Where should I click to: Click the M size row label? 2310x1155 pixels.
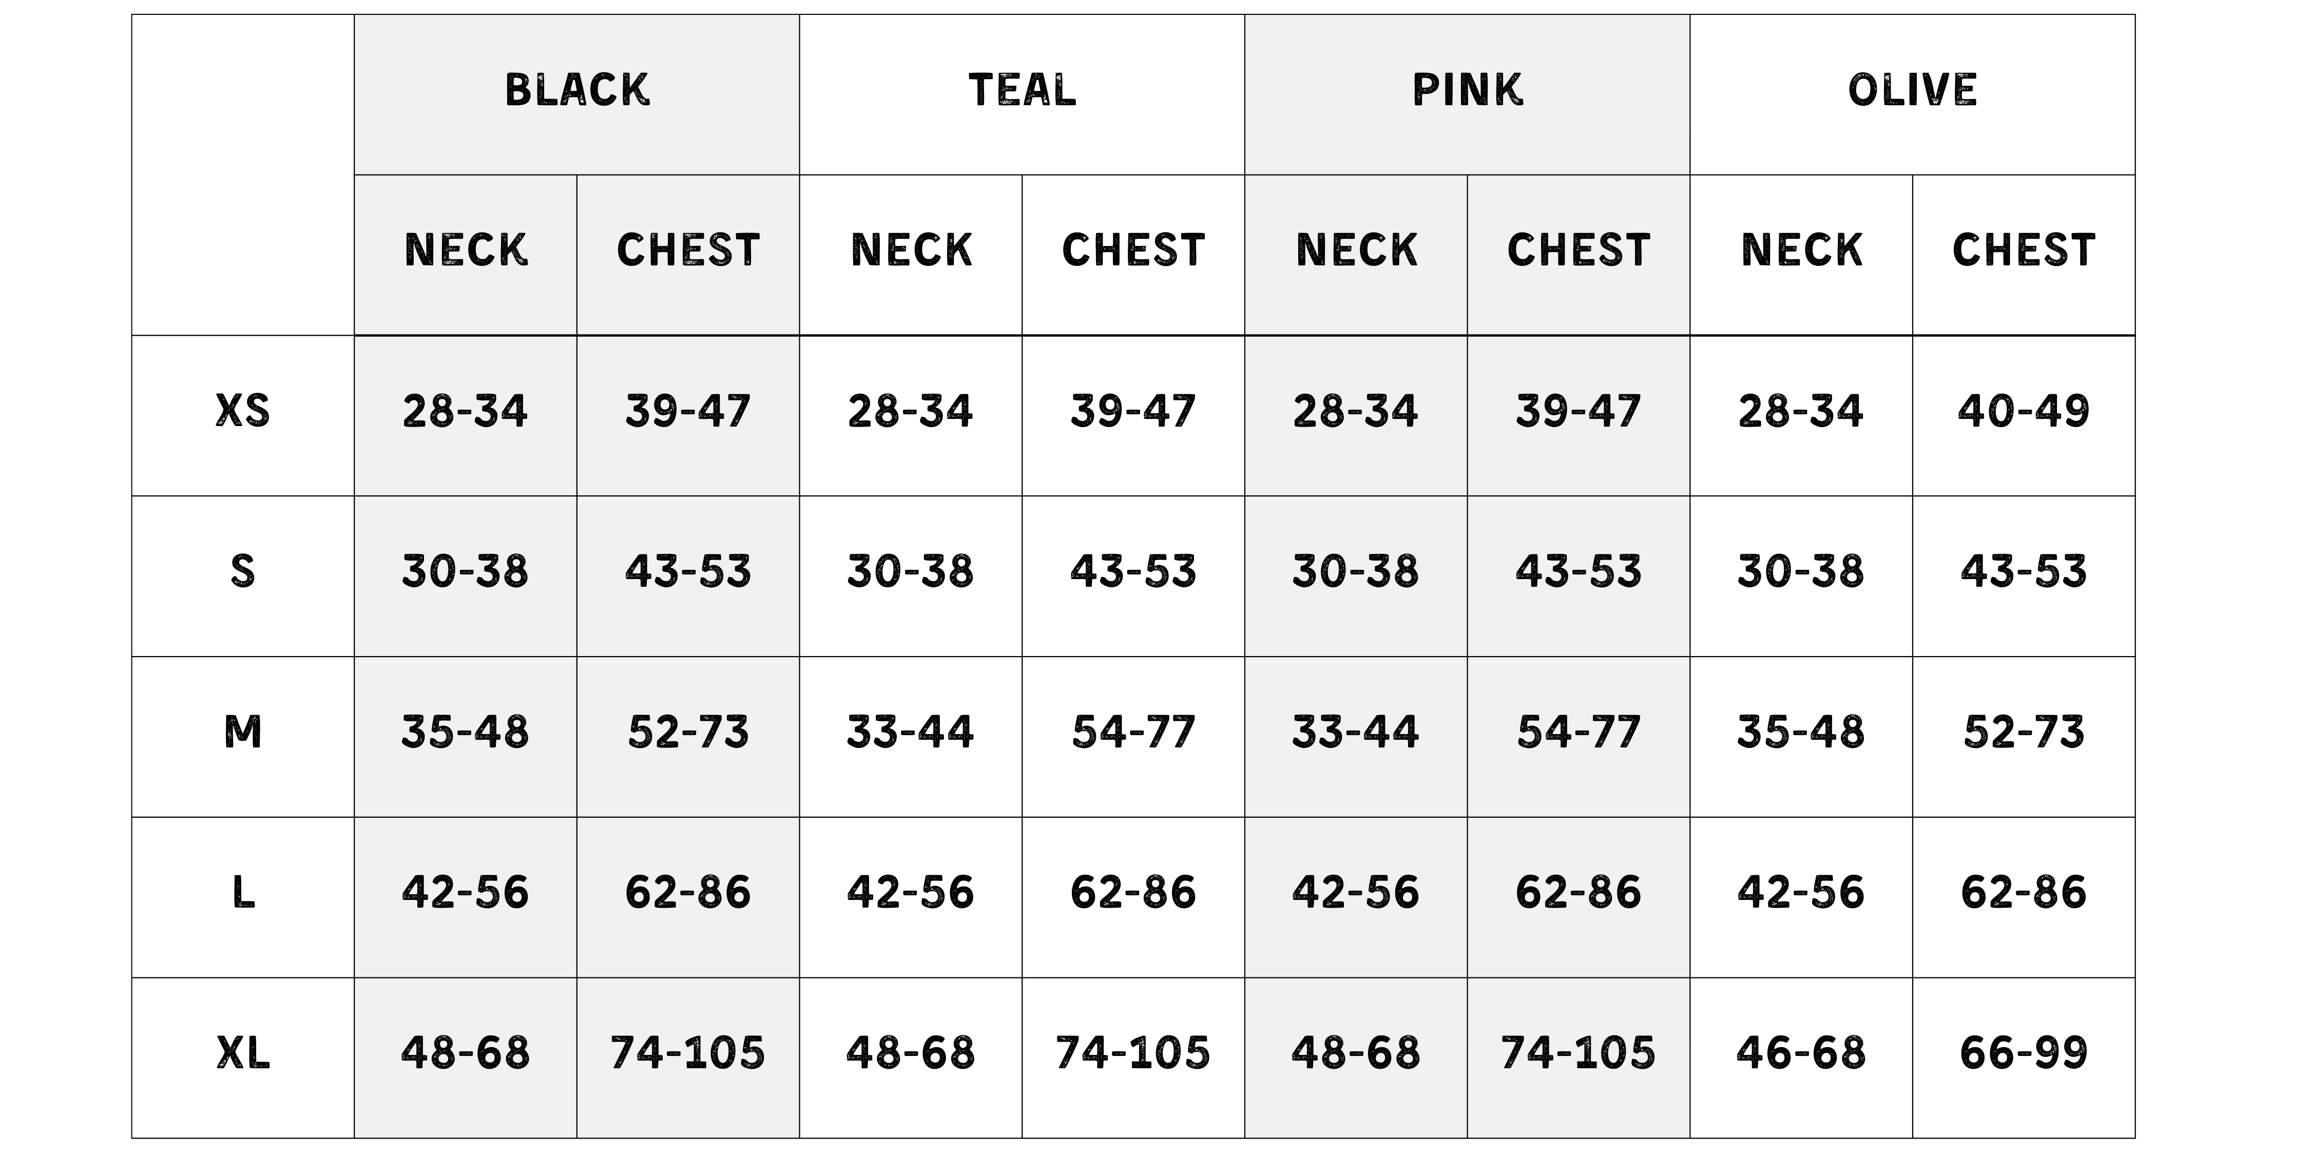pyautogui.click(x=243, y=731)
